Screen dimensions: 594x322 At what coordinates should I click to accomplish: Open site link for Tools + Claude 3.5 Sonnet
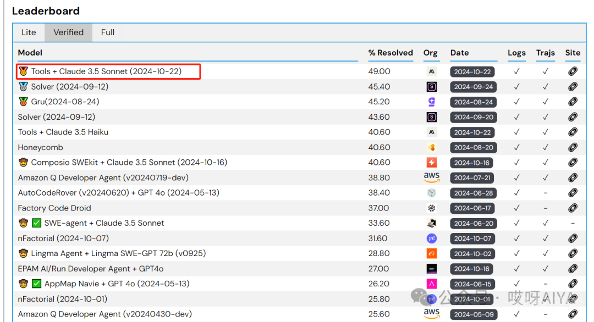tap(573, 71)
